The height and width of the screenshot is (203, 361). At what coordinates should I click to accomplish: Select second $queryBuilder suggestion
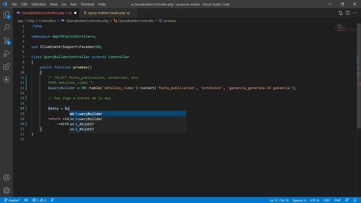pos(127,119)
